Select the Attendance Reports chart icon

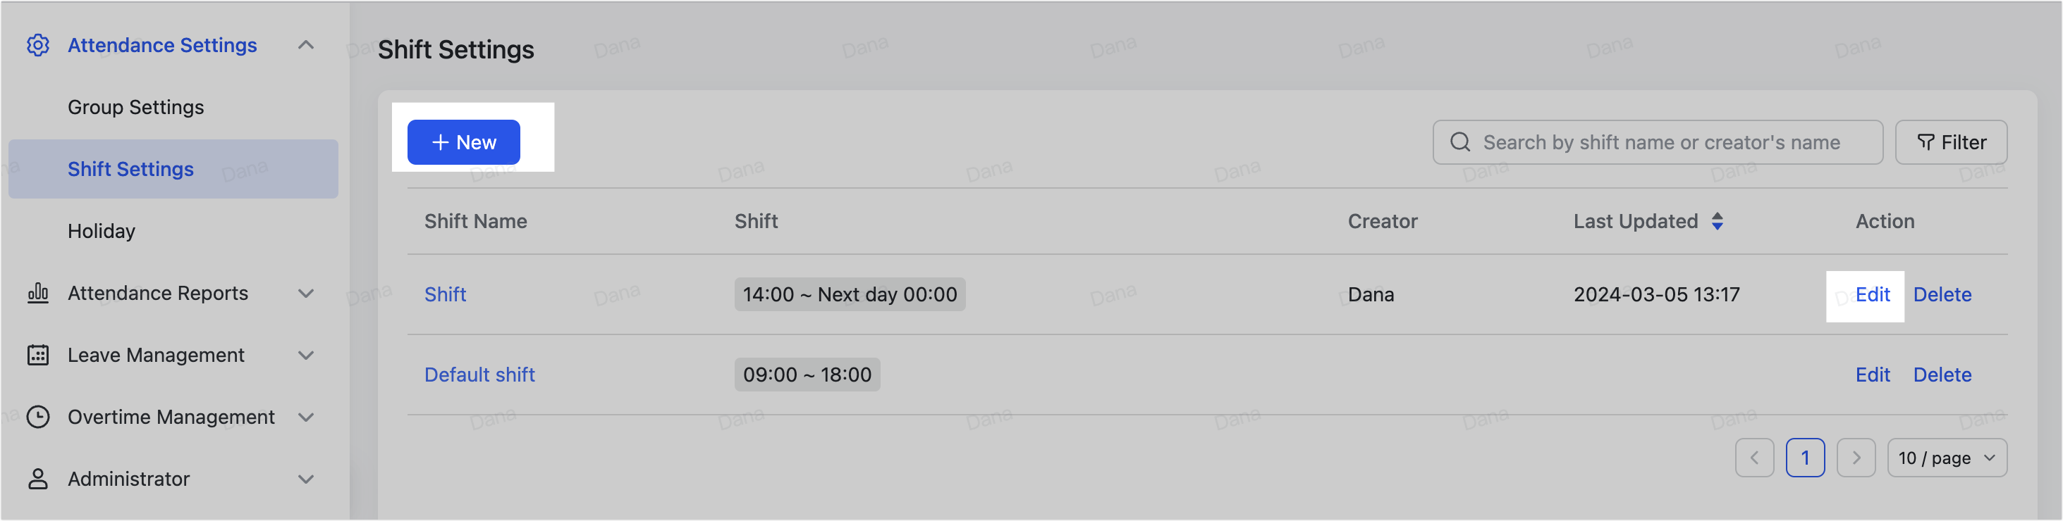click(37, 293)
